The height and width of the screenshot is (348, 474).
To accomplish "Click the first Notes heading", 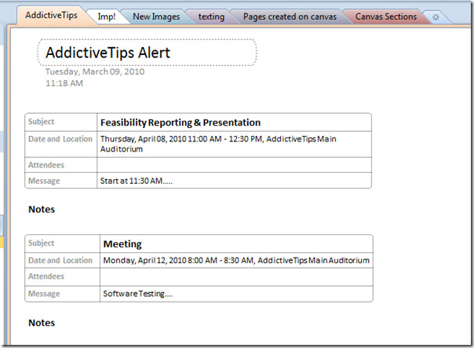I will pos(42,210).
